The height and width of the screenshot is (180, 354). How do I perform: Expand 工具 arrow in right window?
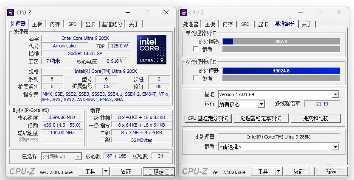[278, 172]
